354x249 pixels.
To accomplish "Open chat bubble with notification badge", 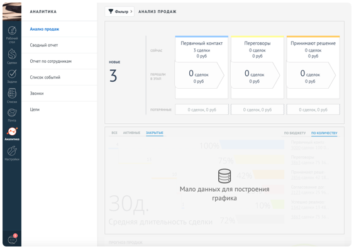I will (13, 239).
